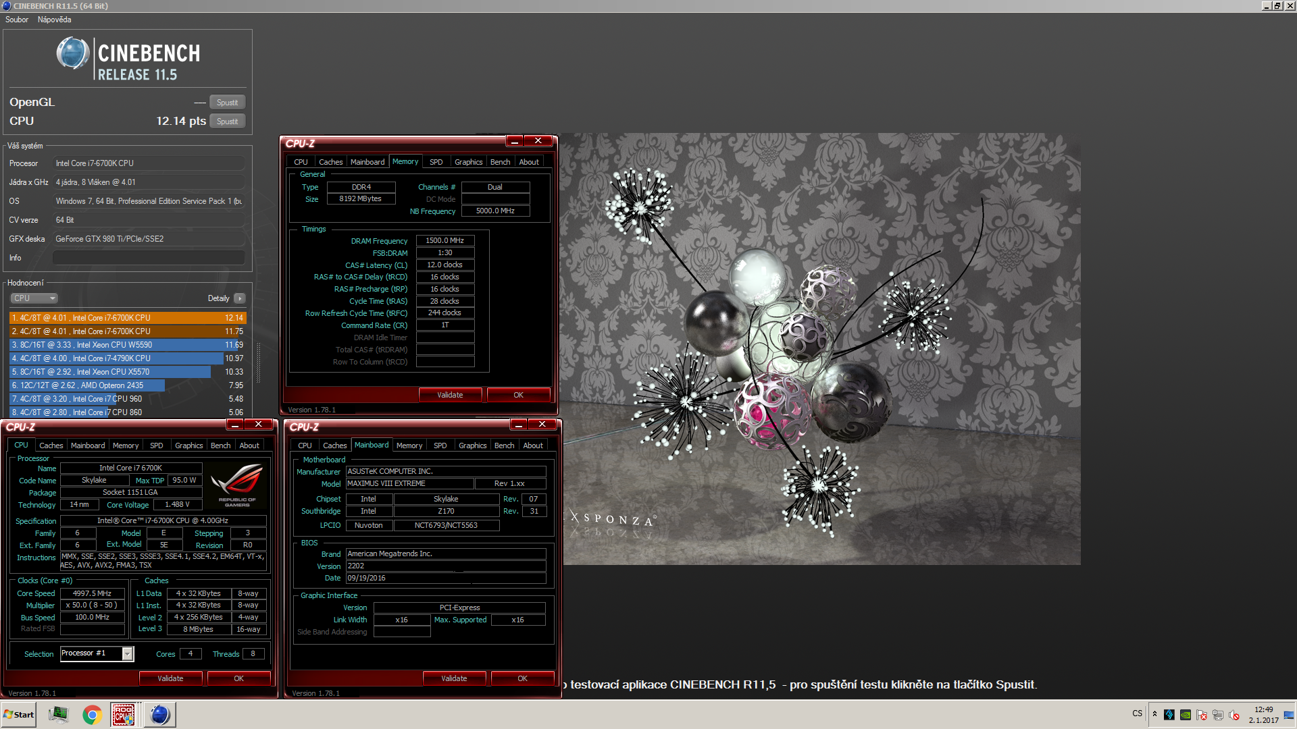This screenshot has width=1297, height=729.
Task: Click the muted volume speaker icon
Action: pyautogui.click(x=1234, y=715)
